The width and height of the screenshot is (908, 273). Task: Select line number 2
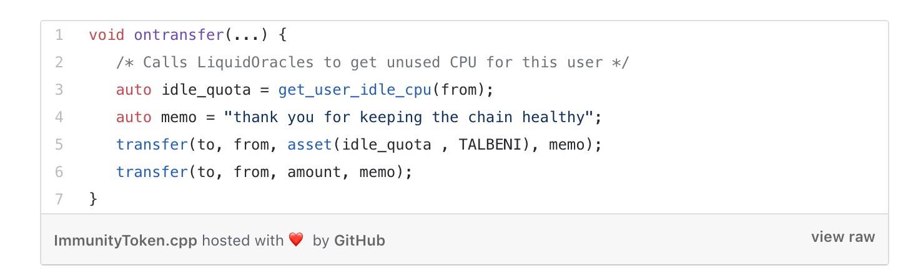(x=59, y=62)
